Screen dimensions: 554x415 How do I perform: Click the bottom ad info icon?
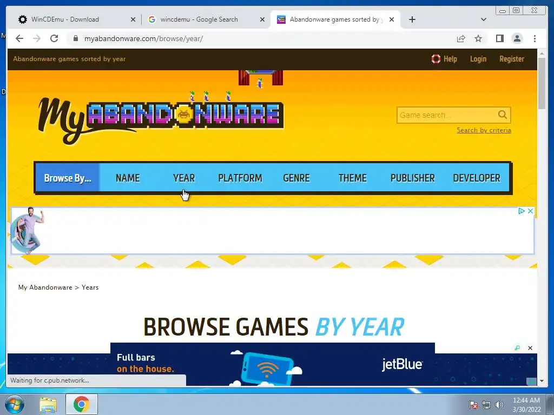pyautogui.click(x=517, y=348)
